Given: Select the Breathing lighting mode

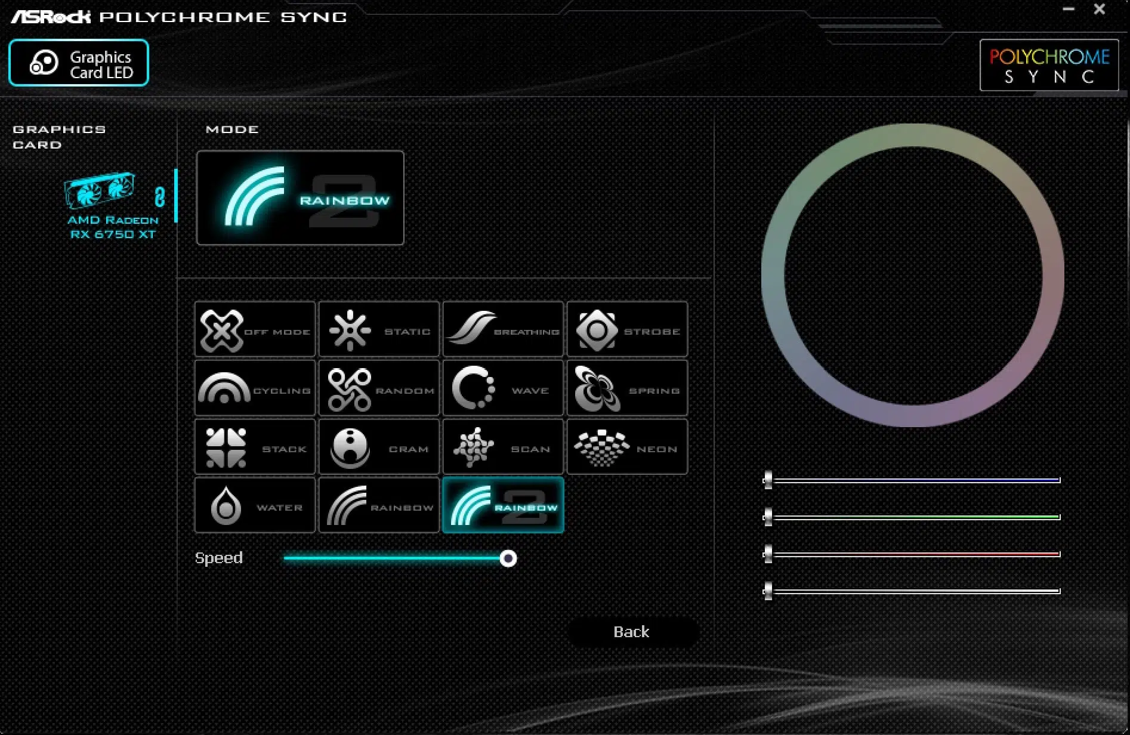Looking at the screenshot, I should point(503,329).
